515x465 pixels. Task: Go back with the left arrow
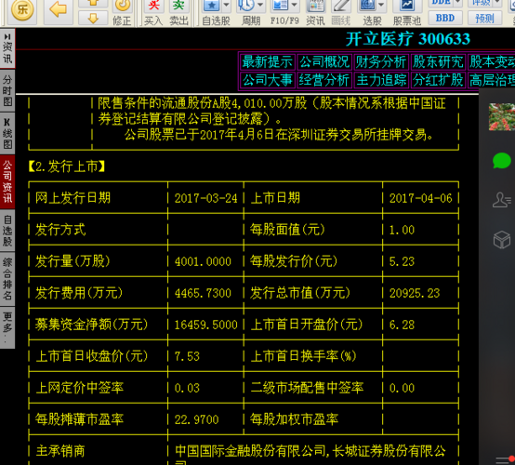(59, 9)
